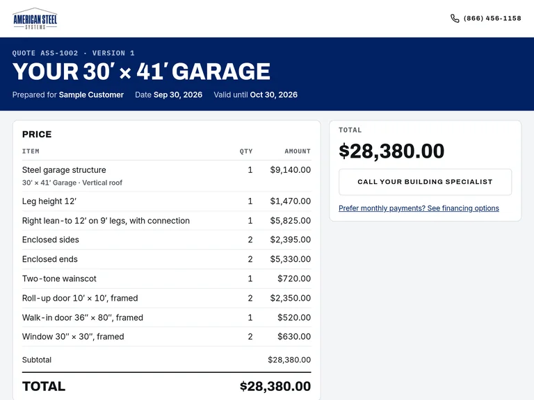Click the small TOTAL label in side card
The width and height of the screenshot is (534, 400).
click(350, 130)
